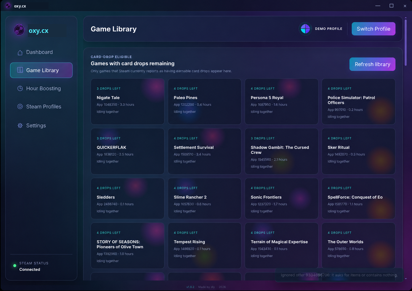
Task: Click the Connected status text
Action: [x=30, y=269]
